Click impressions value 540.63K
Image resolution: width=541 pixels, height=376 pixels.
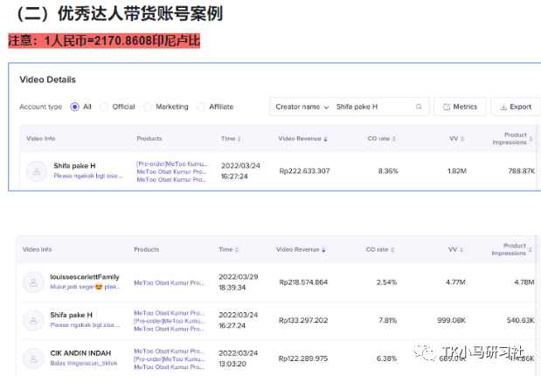click(520, 320)
